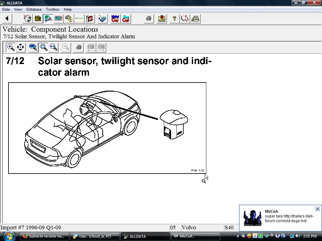The height and width of the screenshot is (241, 322).
Task: Open the Database menu
Action: pos(34,9)
